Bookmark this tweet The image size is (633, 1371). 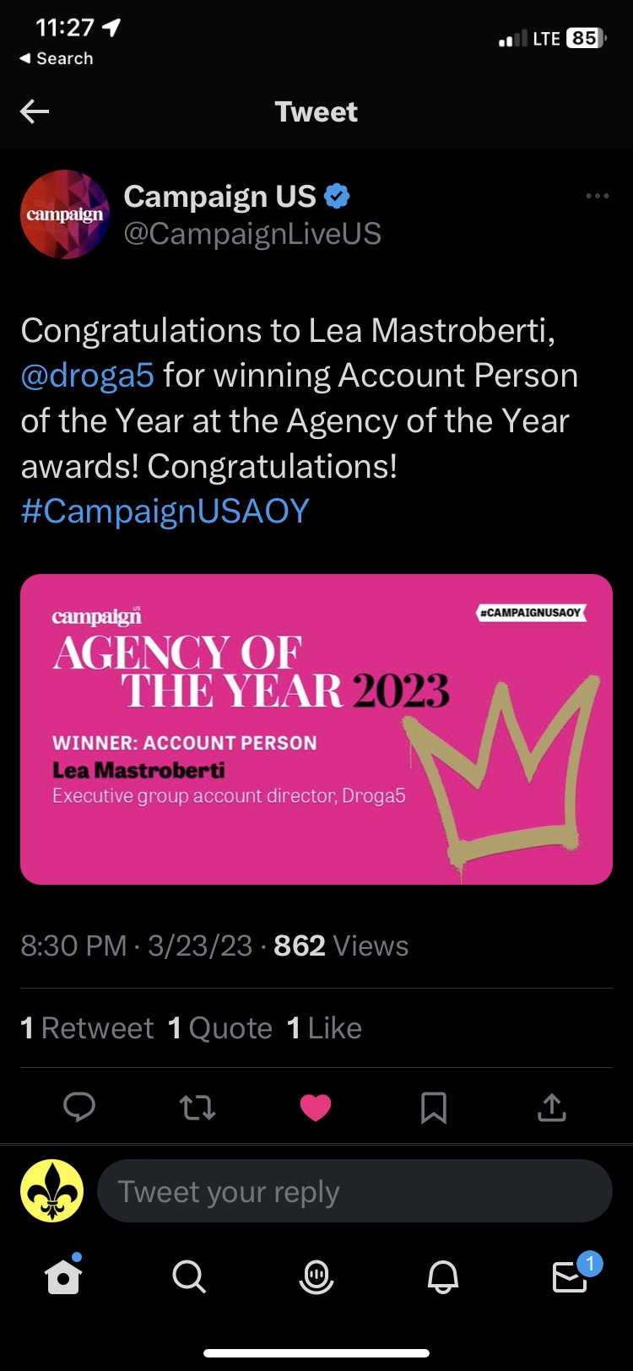coord(434,1107)
